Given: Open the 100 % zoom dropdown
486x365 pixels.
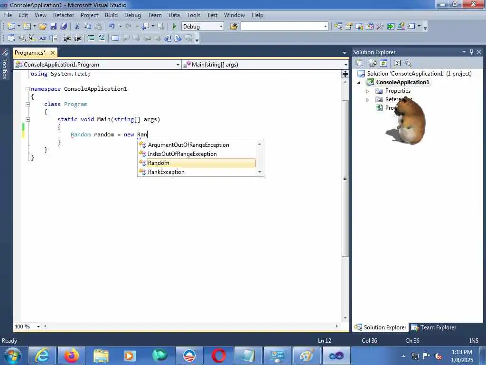Looking at the screenshot, I should click(x=38, y=327).
